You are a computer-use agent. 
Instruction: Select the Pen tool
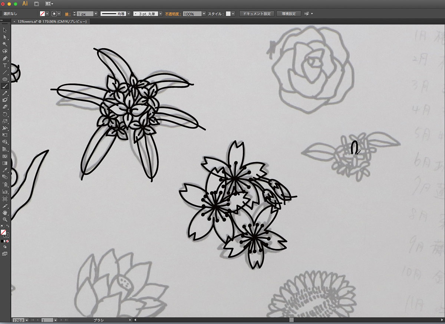click(5, 58)
